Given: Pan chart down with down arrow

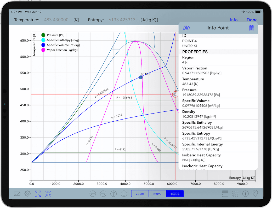Looking at the screenshot, I should pos(124,194).
